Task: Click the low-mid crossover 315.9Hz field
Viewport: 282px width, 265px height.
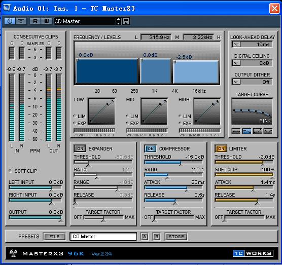Action: tap(156, 37)
